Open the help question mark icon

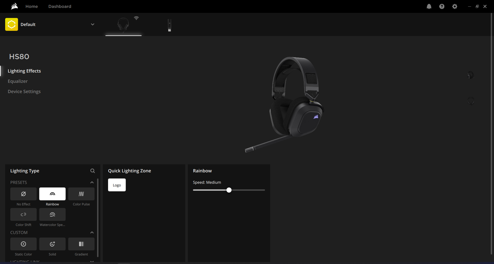(x=442, y=6)
